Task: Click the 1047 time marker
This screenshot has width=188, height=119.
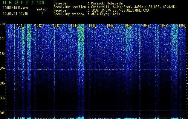Action: click(x=128, y=26)
